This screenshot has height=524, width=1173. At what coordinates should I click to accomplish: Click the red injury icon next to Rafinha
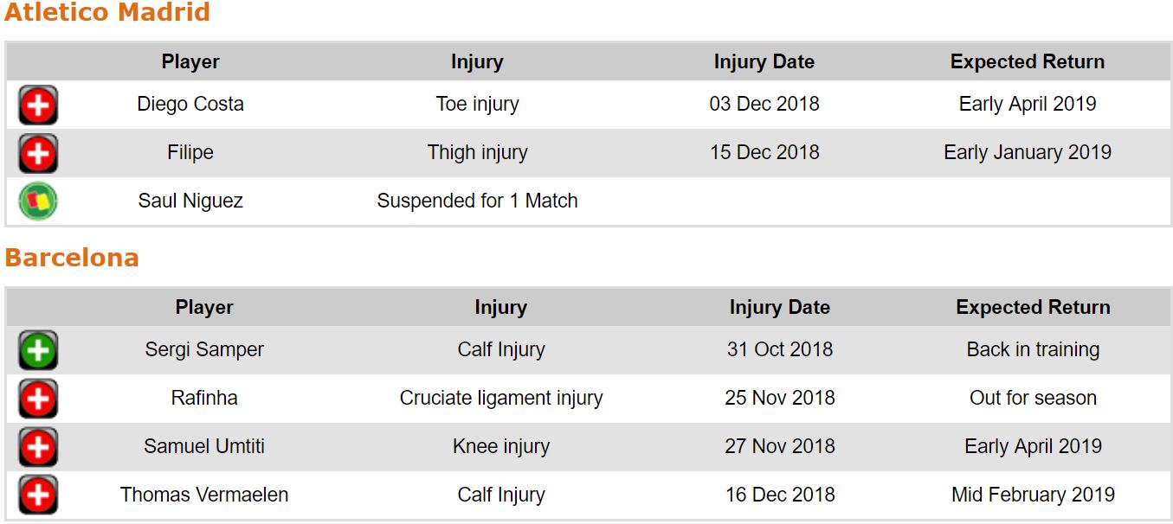(x=38, y=399)
